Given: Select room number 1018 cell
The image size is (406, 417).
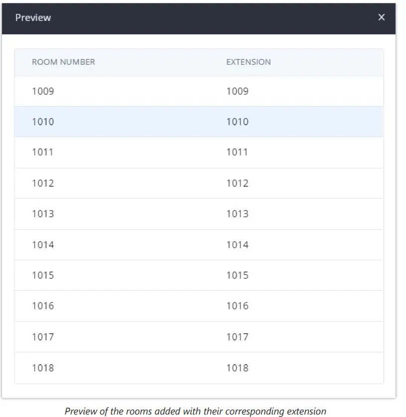Looking at the screenshot, I should click(x=43, y=368).
